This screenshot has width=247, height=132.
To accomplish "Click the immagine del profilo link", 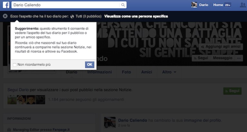I will (203, 120).
